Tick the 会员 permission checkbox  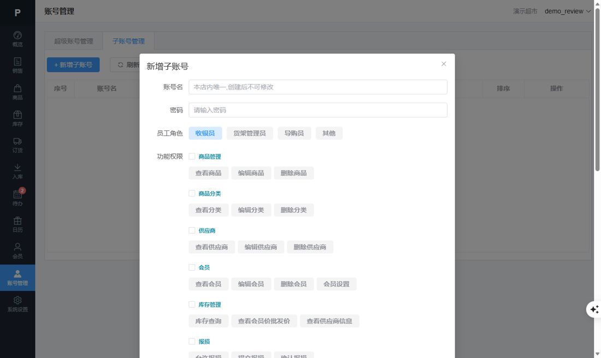192,267
